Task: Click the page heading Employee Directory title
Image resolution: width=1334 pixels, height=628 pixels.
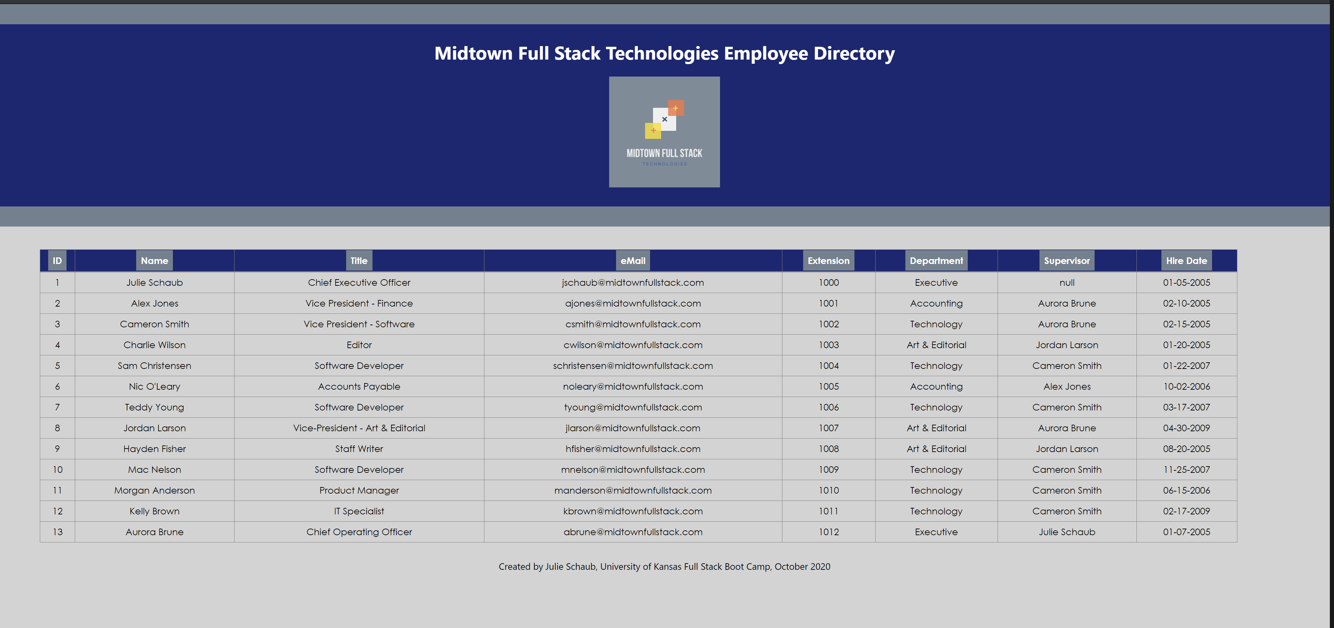Action: (x=664, y=53)
